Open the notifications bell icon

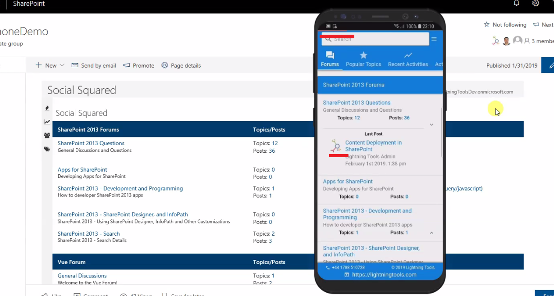[517, 4]
